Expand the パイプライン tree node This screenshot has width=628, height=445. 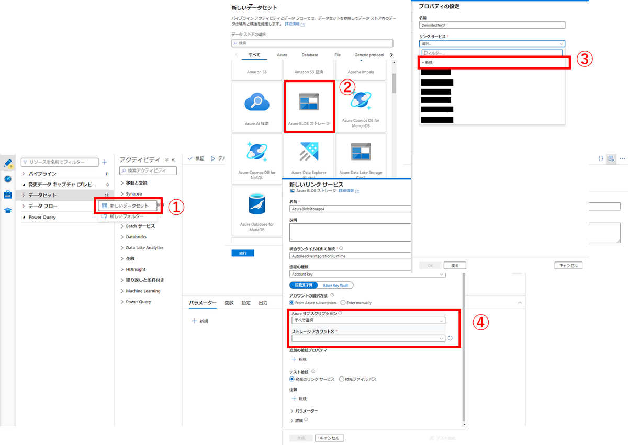coord(24,174)
